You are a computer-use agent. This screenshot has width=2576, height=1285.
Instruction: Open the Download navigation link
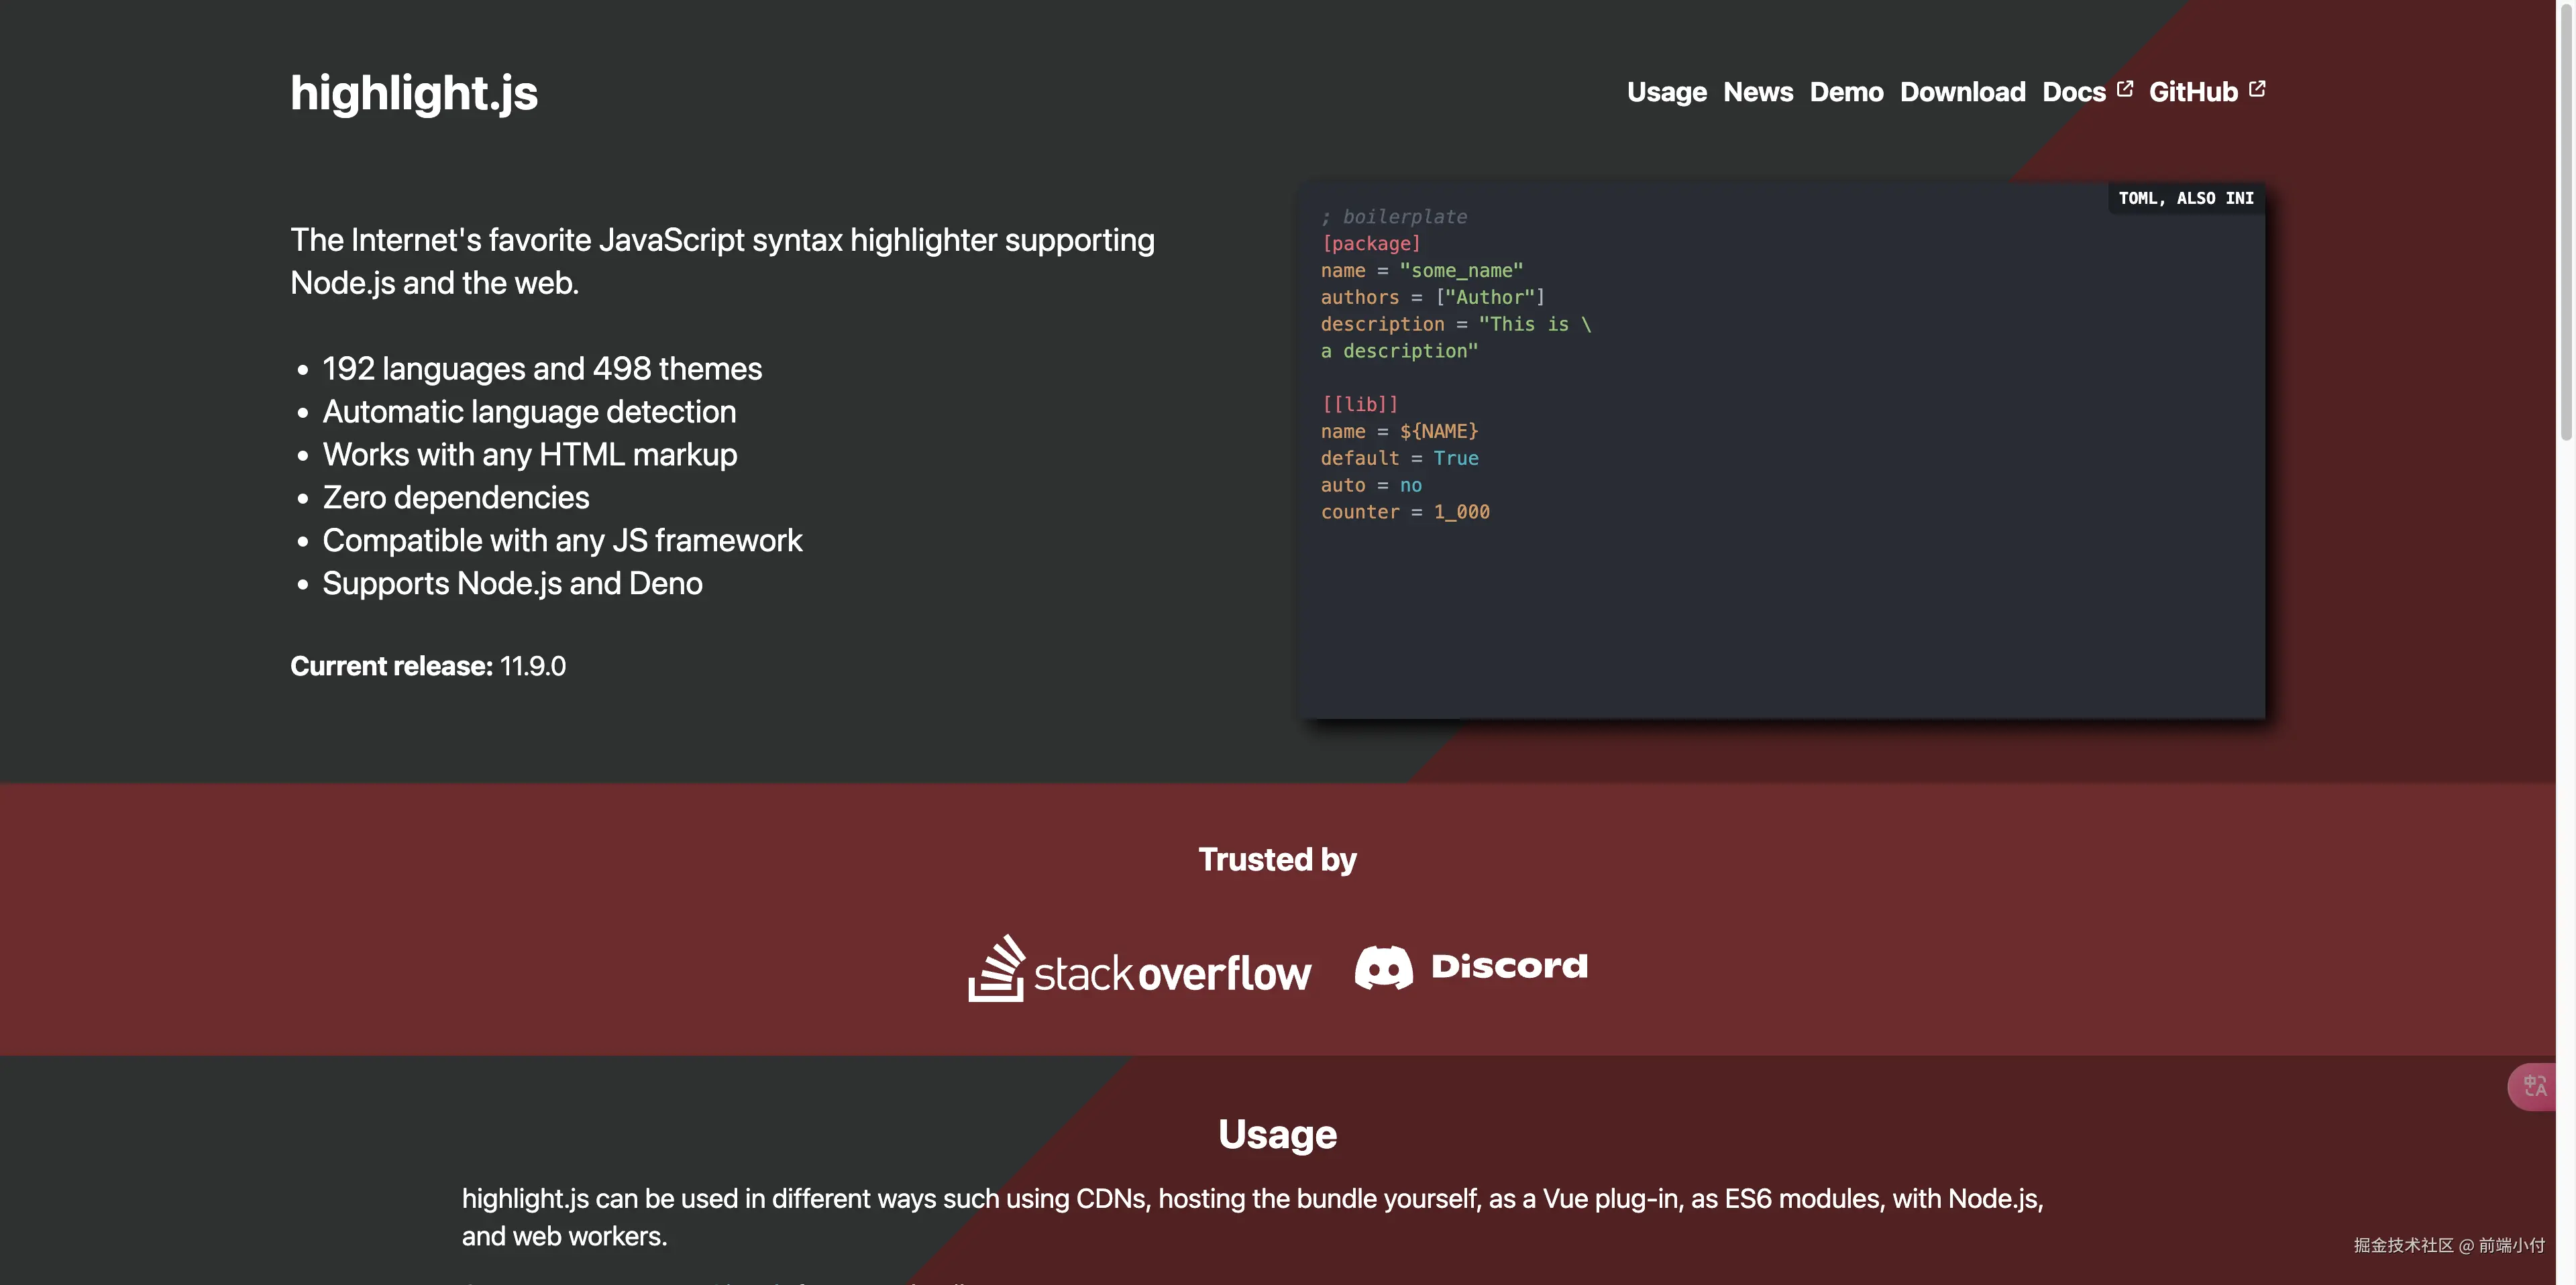[1962, 92]
